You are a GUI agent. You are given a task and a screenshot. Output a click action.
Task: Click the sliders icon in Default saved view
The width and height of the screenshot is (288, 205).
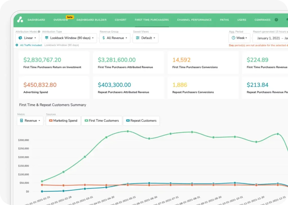(x=138, y=38)
